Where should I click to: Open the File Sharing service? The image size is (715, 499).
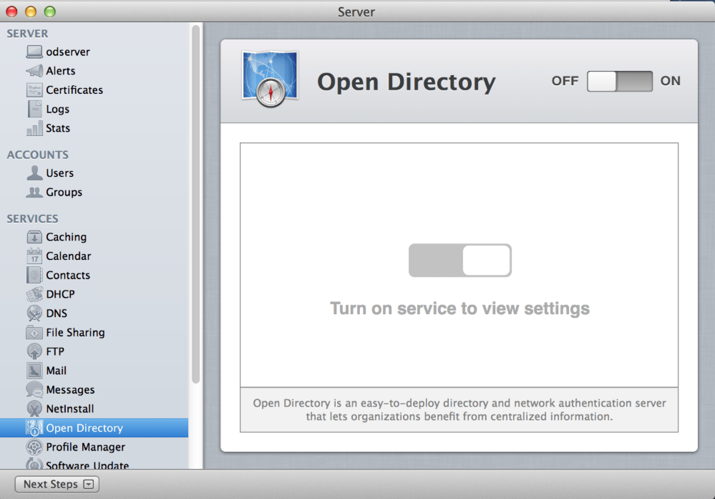tap(75, 332)
